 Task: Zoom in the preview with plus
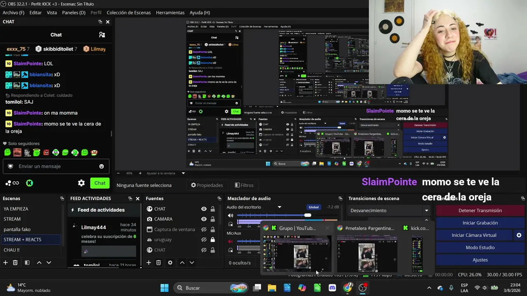[x=140, y=173]
